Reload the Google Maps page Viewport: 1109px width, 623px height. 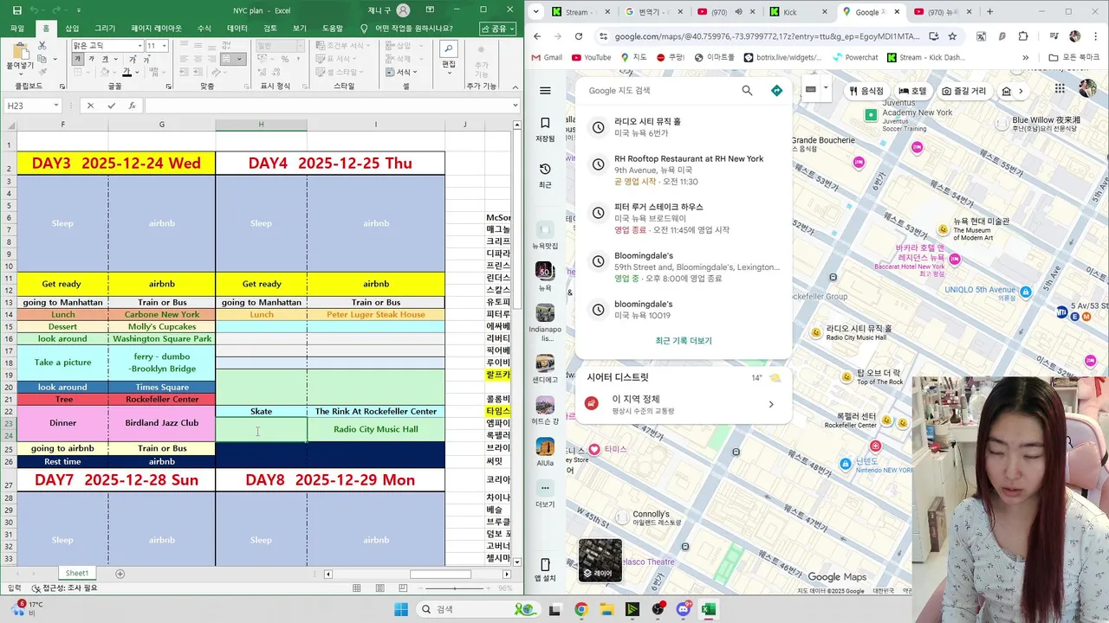(x=579, y=36)
